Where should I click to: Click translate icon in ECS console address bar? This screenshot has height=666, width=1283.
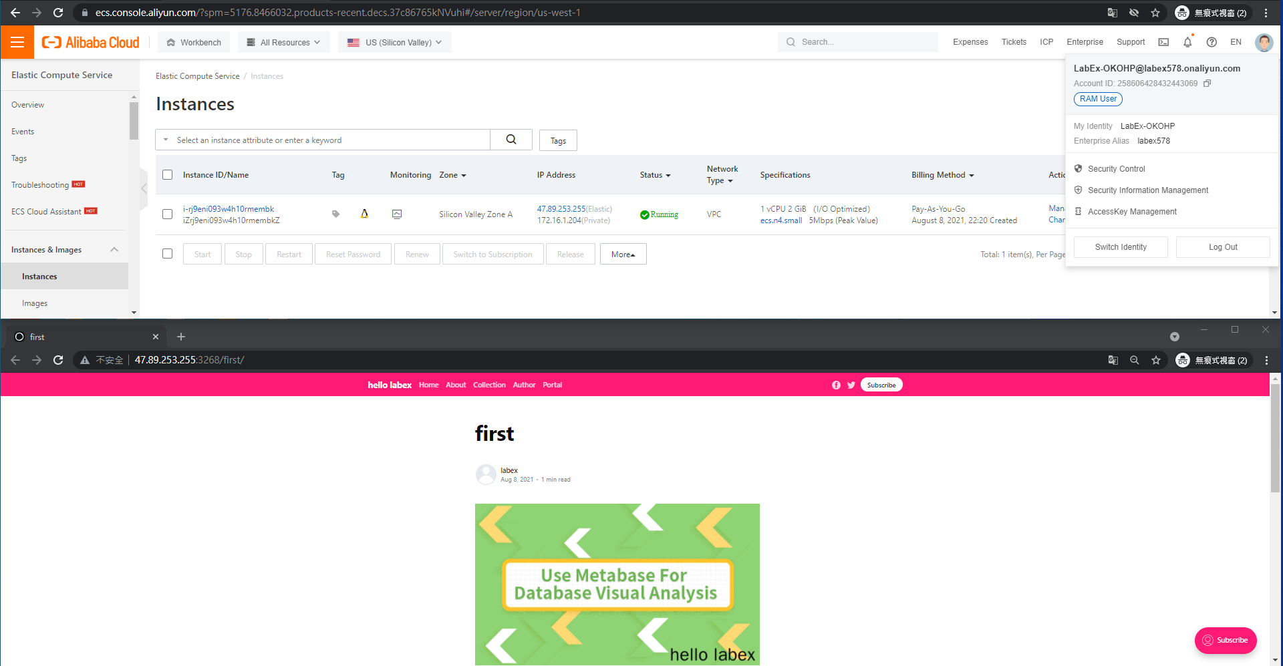coord(1113,13)
